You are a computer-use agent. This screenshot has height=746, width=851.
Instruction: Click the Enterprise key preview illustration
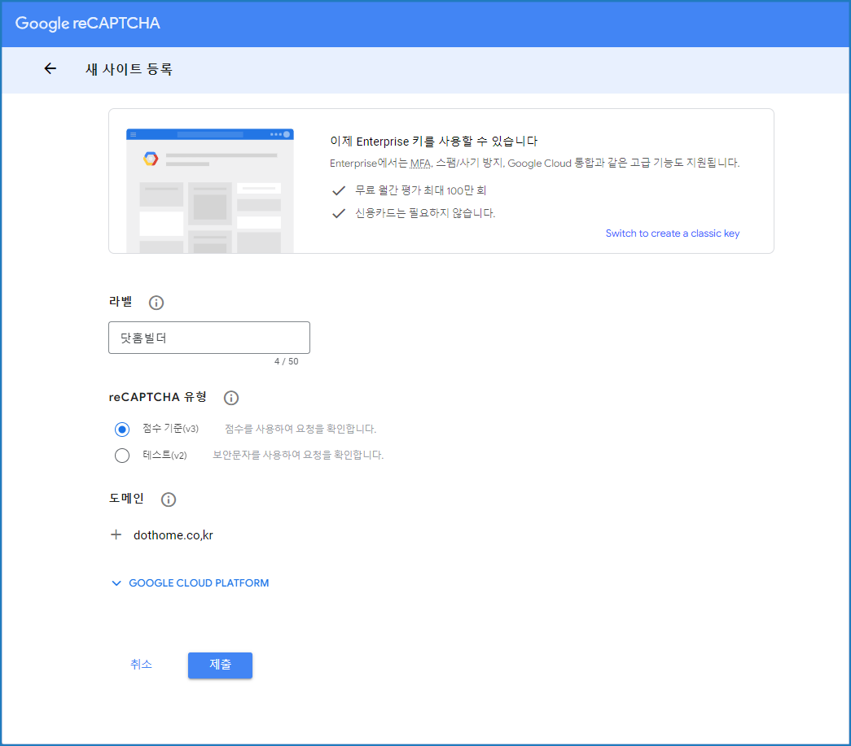tap(210, 190)
